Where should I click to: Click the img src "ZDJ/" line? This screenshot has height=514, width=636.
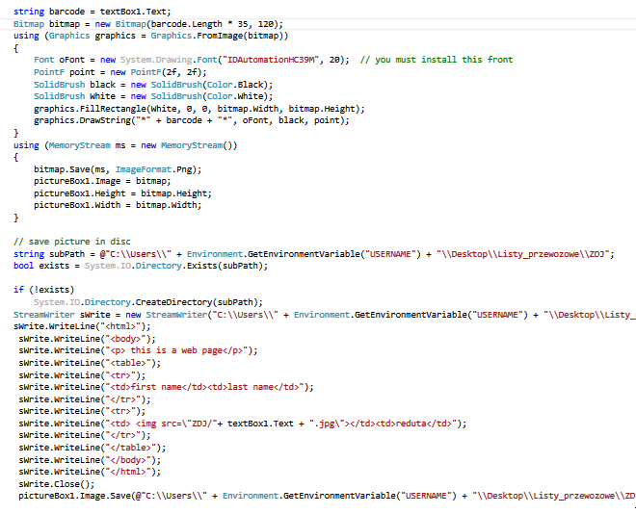click(x=243, y=424)
